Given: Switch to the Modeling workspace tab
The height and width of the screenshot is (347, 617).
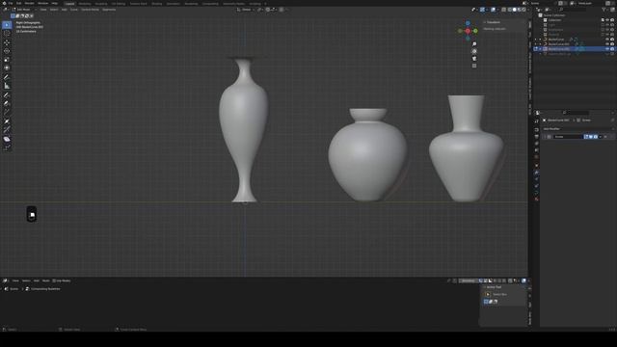Looking at the screenshot, I should click(85, 4).
